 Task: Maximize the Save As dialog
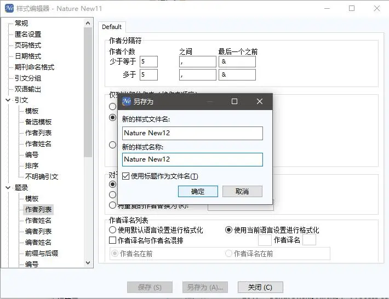[234, 101]
